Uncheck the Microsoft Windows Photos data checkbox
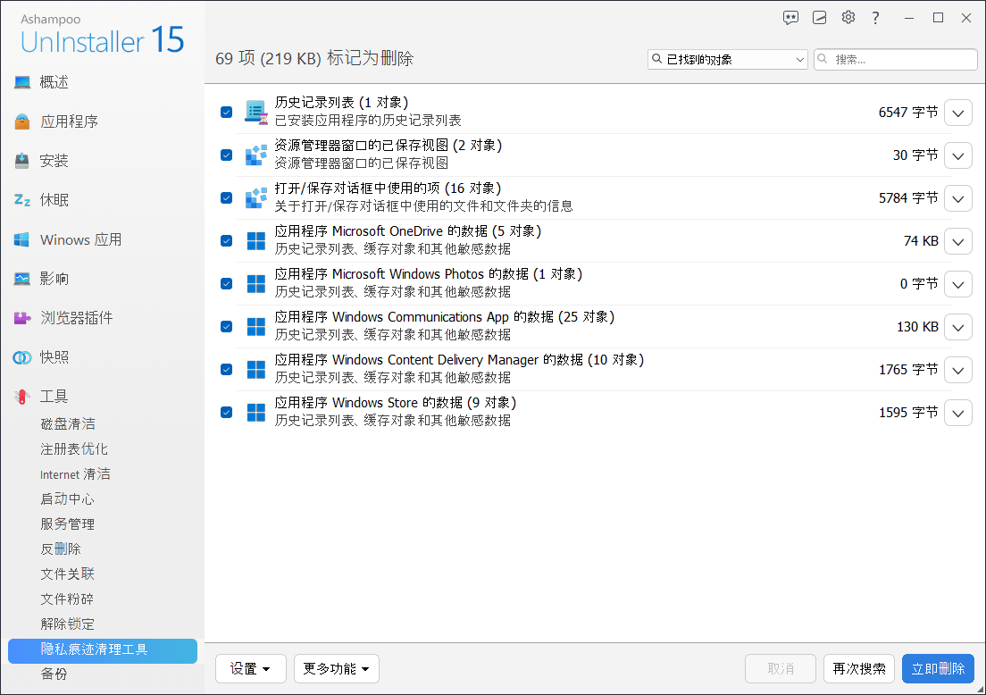The image size is (986, 695). click(226, 284)
